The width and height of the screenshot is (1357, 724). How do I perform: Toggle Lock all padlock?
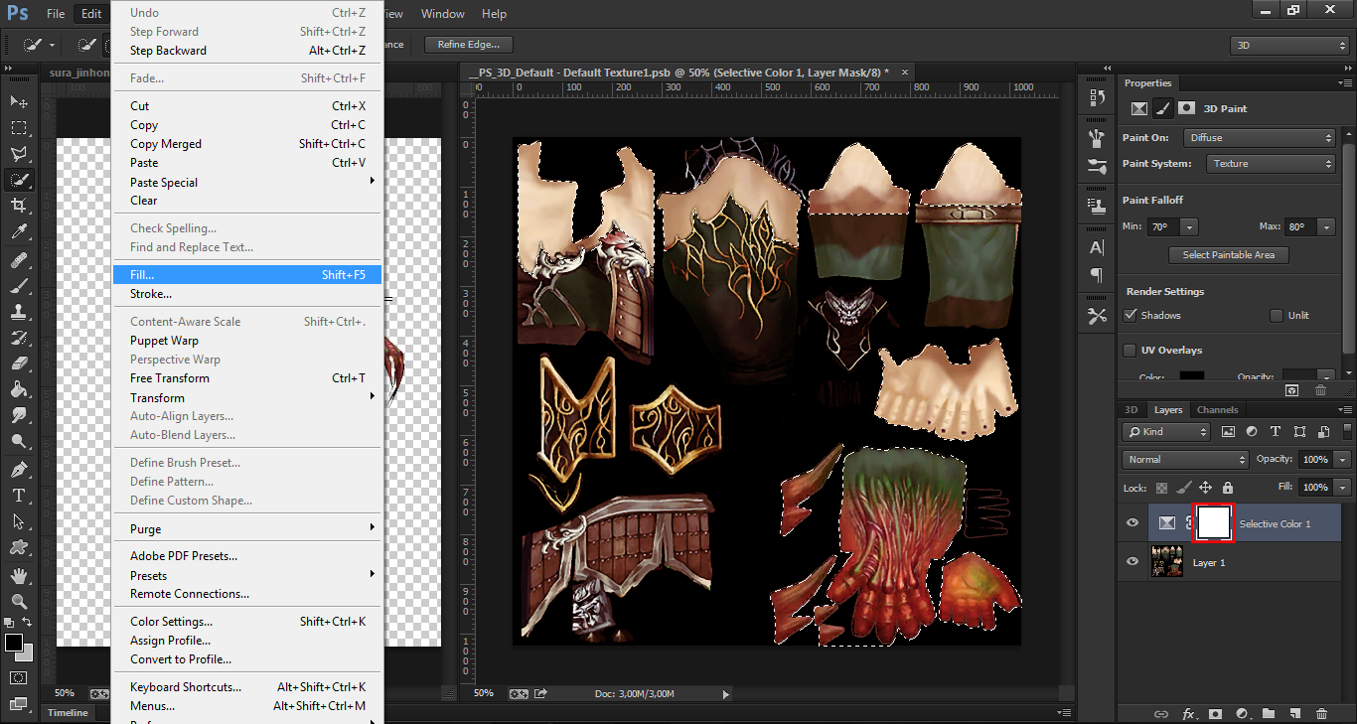pyautogui.click(x=1228, y=488)
